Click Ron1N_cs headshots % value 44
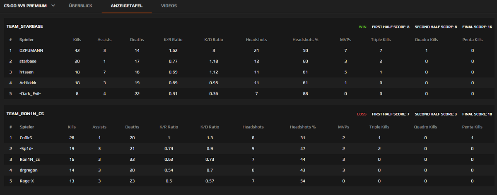Viewport: 497px width, 195px height. (x=303, y=159)
